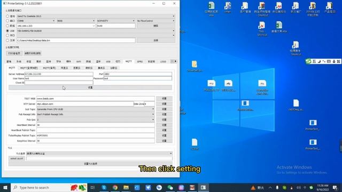This screenshot has height=192, width=342.
Task: Click the select ca.crt button
Action: coord(17,158)
